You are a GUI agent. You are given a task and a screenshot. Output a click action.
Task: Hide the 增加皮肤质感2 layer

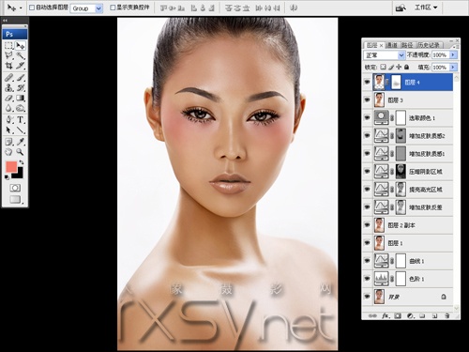pos(367,136)
